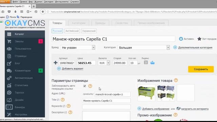This screenshot has height=122, width=217.
Task: Click help icon next to Title field
Action: click(x=63, y=100)
